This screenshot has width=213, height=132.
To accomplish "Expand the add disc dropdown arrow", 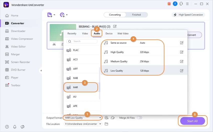I will pos(67,15).
